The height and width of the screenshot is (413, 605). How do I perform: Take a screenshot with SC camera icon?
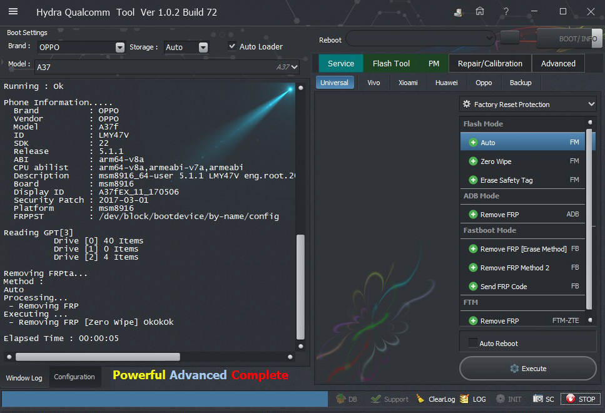[x=538, y=399]
